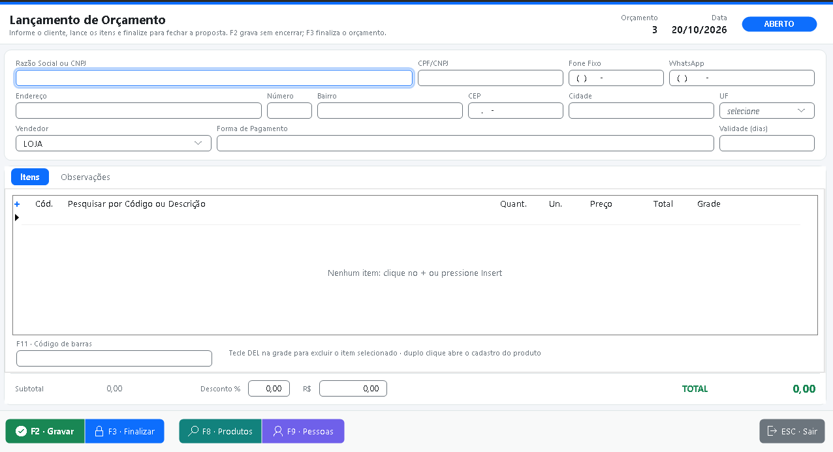Open the Vendedor dropdown showing LOJA
The height and width of the screenshot is (452, 833).
[114, 143]
